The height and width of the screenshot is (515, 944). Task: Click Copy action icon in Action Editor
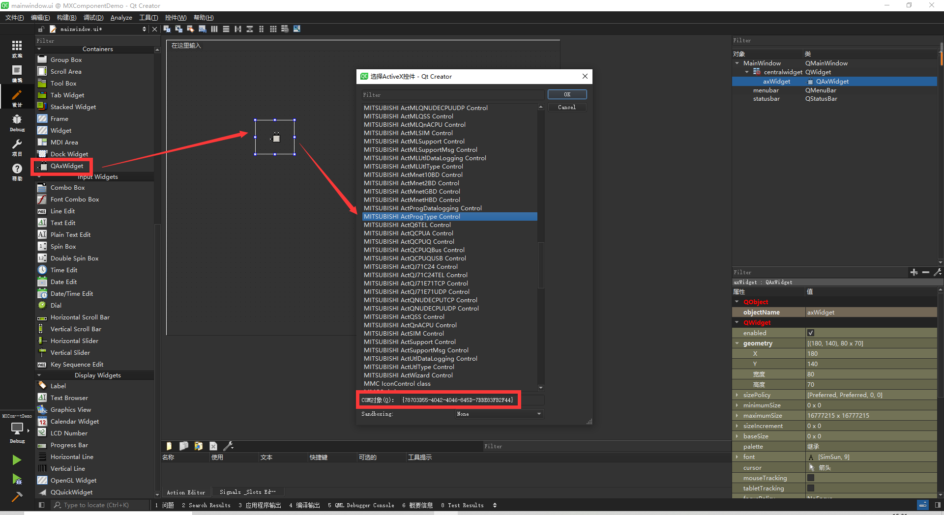pos(183,446)
